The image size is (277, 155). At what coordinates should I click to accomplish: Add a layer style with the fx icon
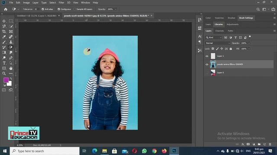(x=243, y=144)
